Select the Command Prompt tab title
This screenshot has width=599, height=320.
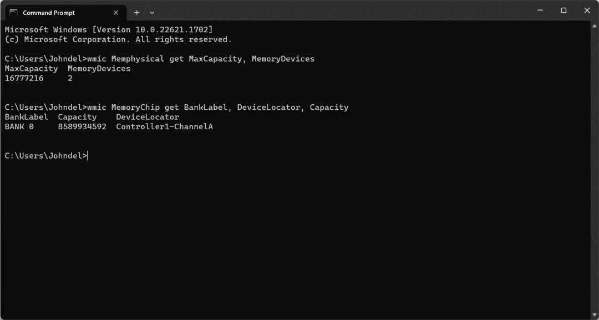click(49, 13)
